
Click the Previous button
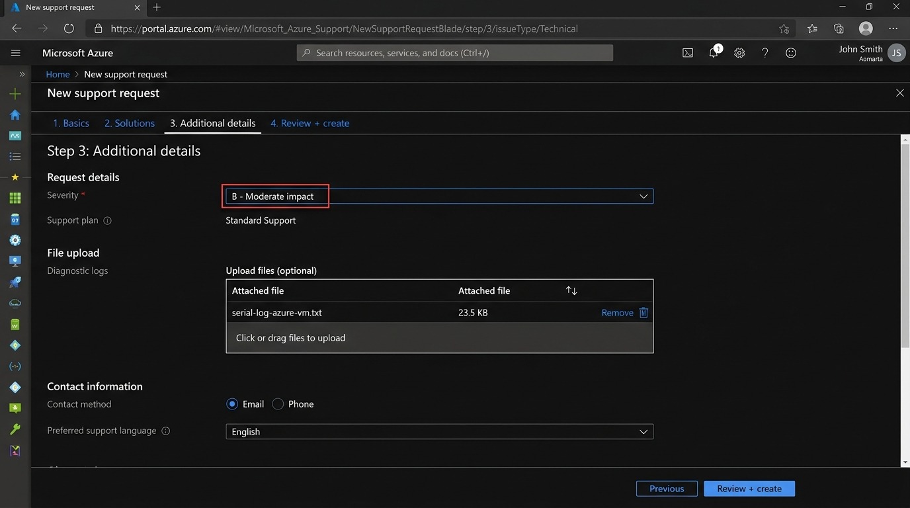coord(667,488)
